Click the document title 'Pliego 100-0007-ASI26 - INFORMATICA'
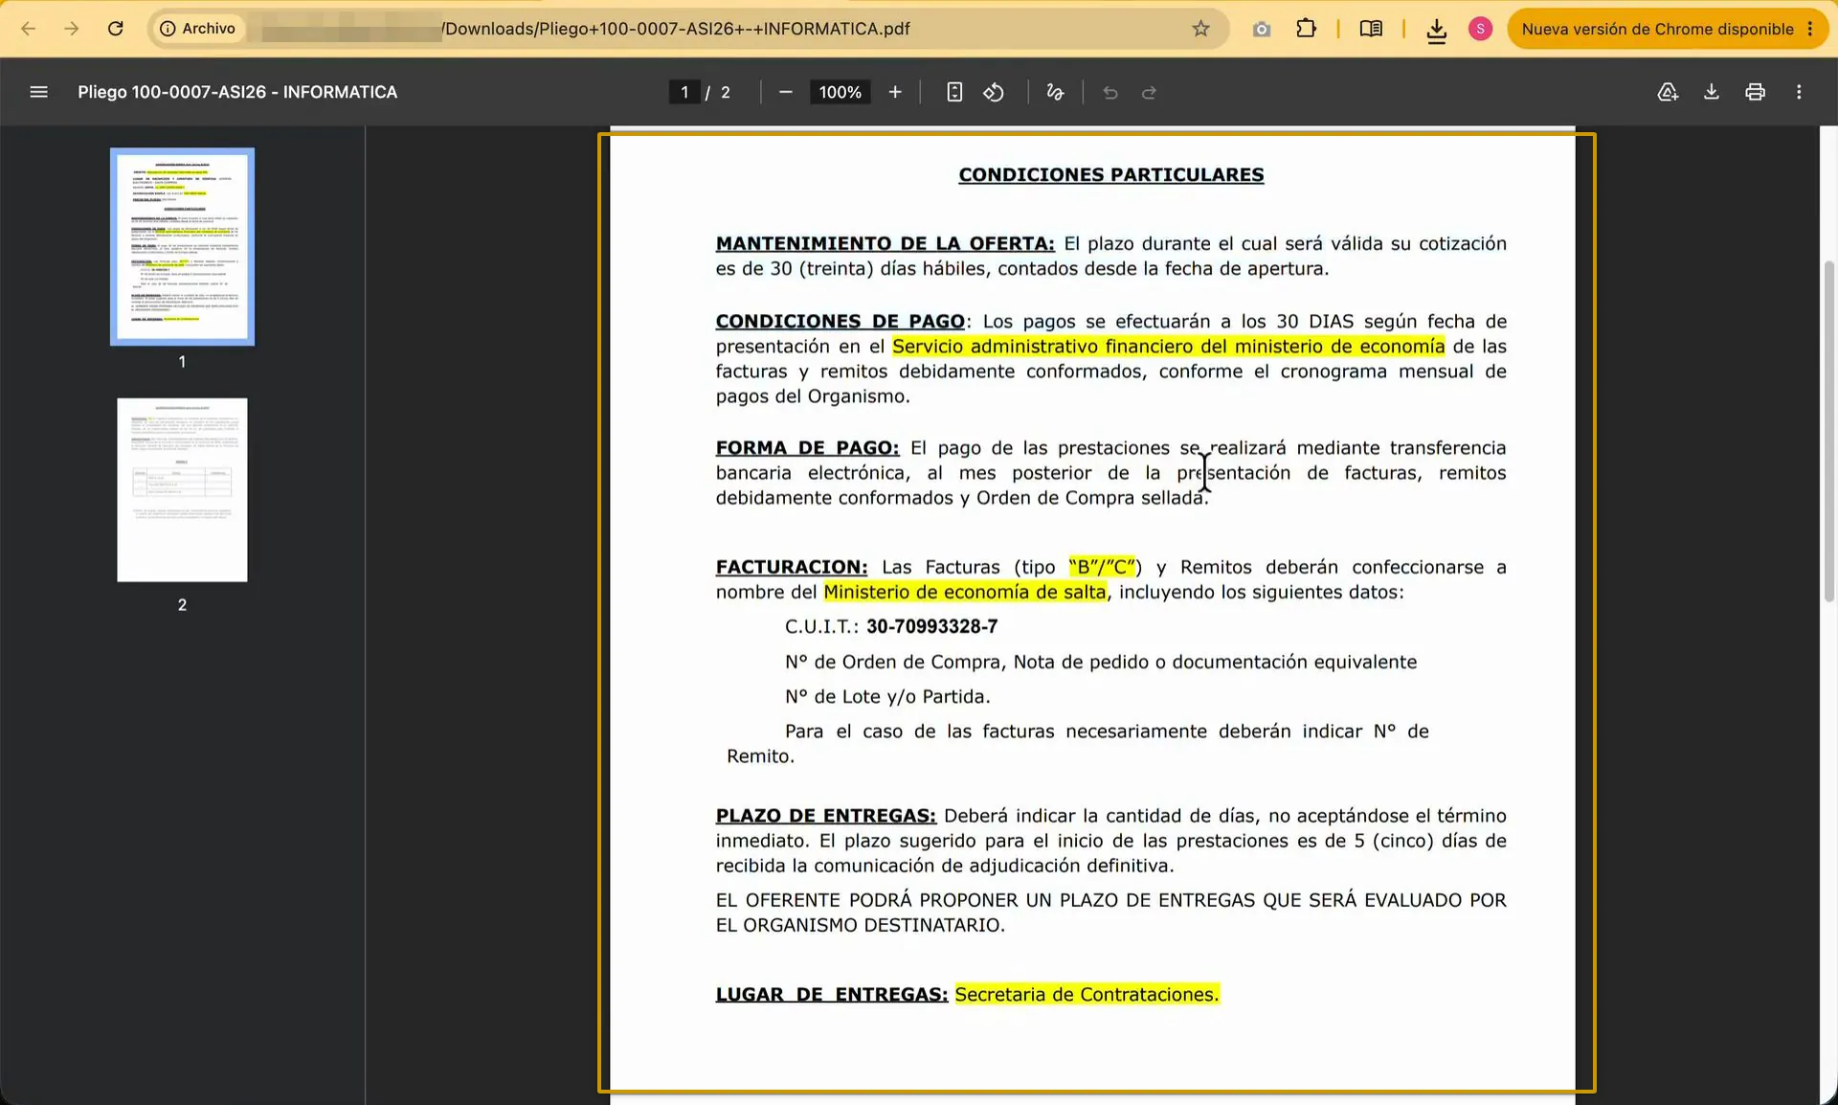The image size is (1838, 1105). coord(237,92)
